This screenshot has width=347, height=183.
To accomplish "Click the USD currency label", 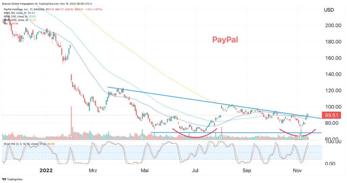I will click(329, 10).
